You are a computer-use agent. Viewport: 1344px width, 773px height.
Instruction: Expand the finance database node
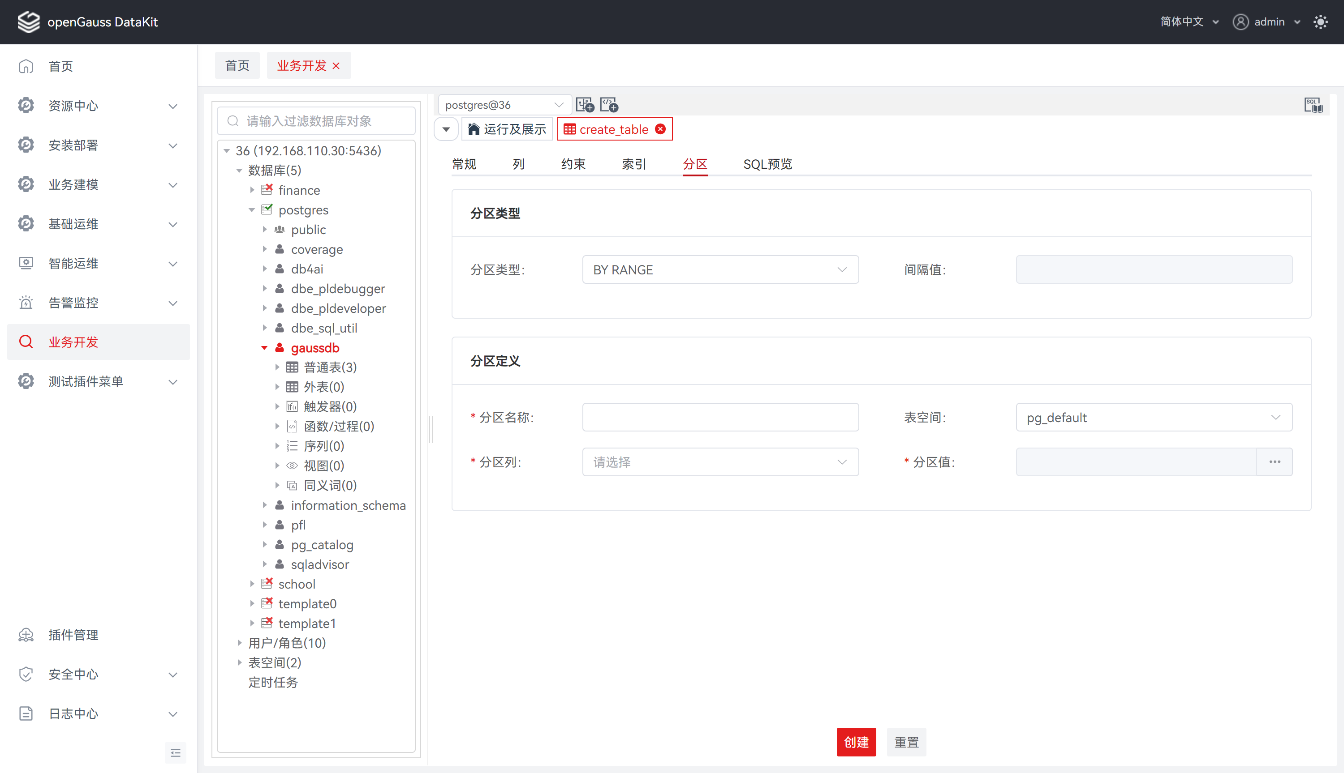pos(252,190)
